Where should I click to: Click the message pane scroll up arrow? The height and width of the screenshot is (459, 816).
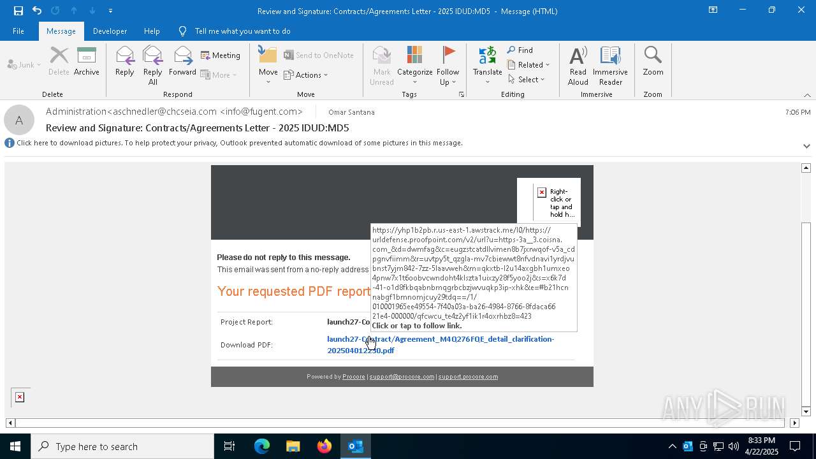coord(806,168)
